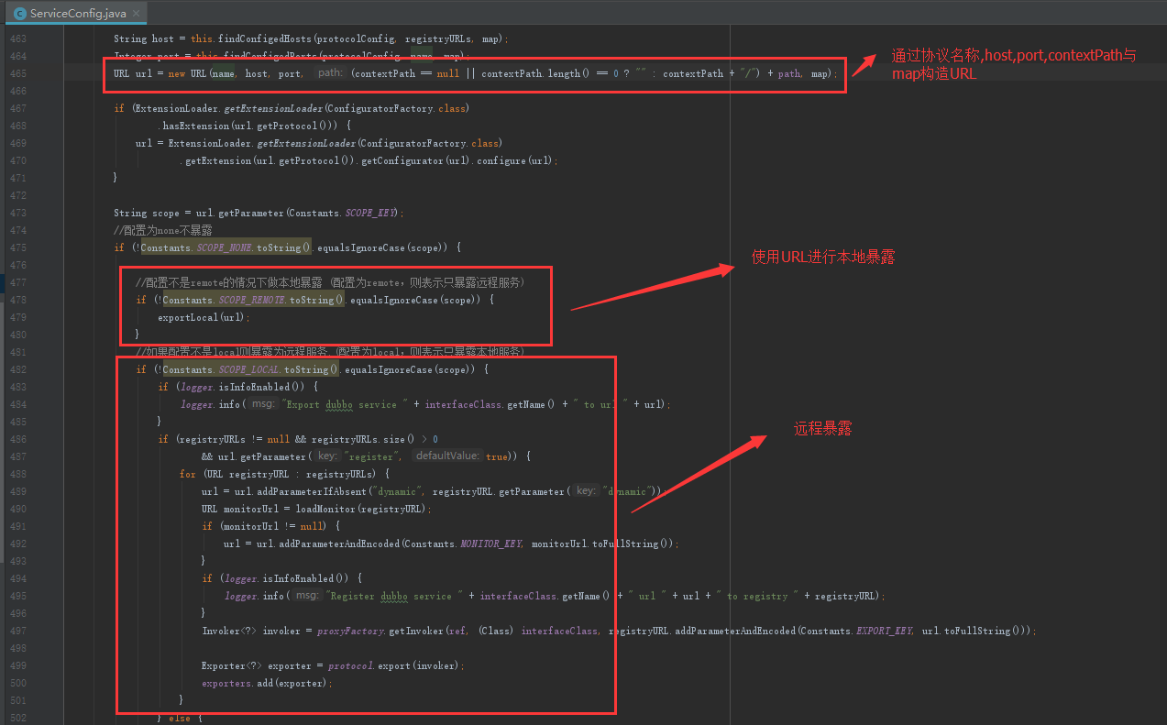The width and height of the screenshot is (1167, 725).
Task: Click line number 501 in the gutter
Action: (17, 700)
